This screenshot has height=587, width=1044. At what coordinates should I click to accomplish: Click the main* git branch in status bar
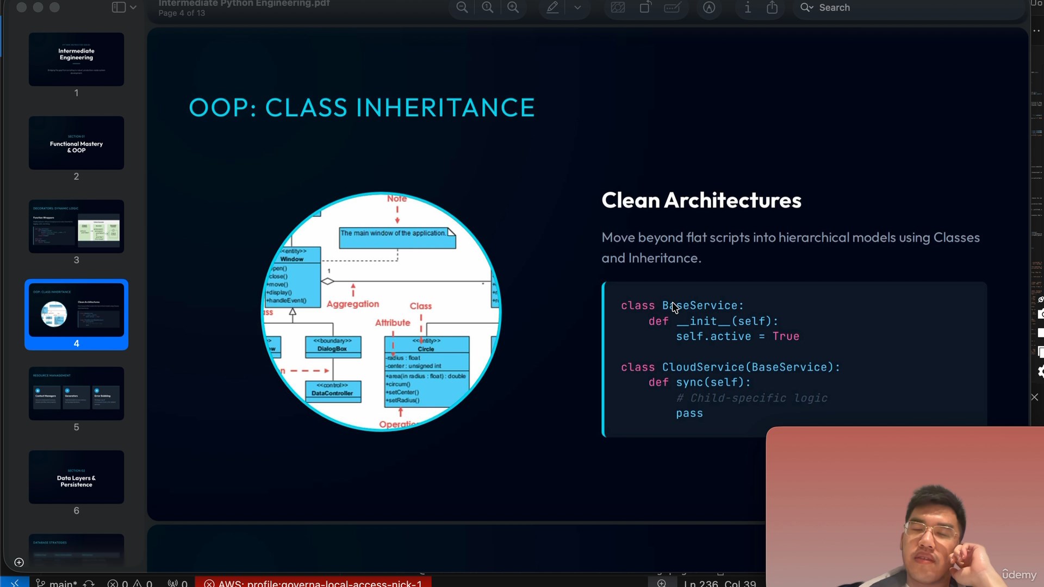(x=57, y=583)
